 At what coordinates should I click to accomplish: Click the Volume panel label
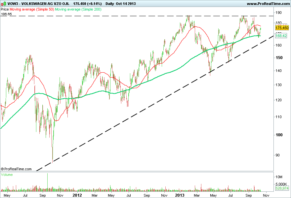pyautogui.click(x=7, y=175)
